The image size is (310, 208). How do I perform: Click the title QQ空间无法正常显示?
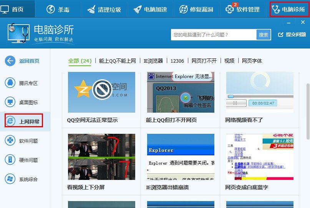tap(92, 120)
